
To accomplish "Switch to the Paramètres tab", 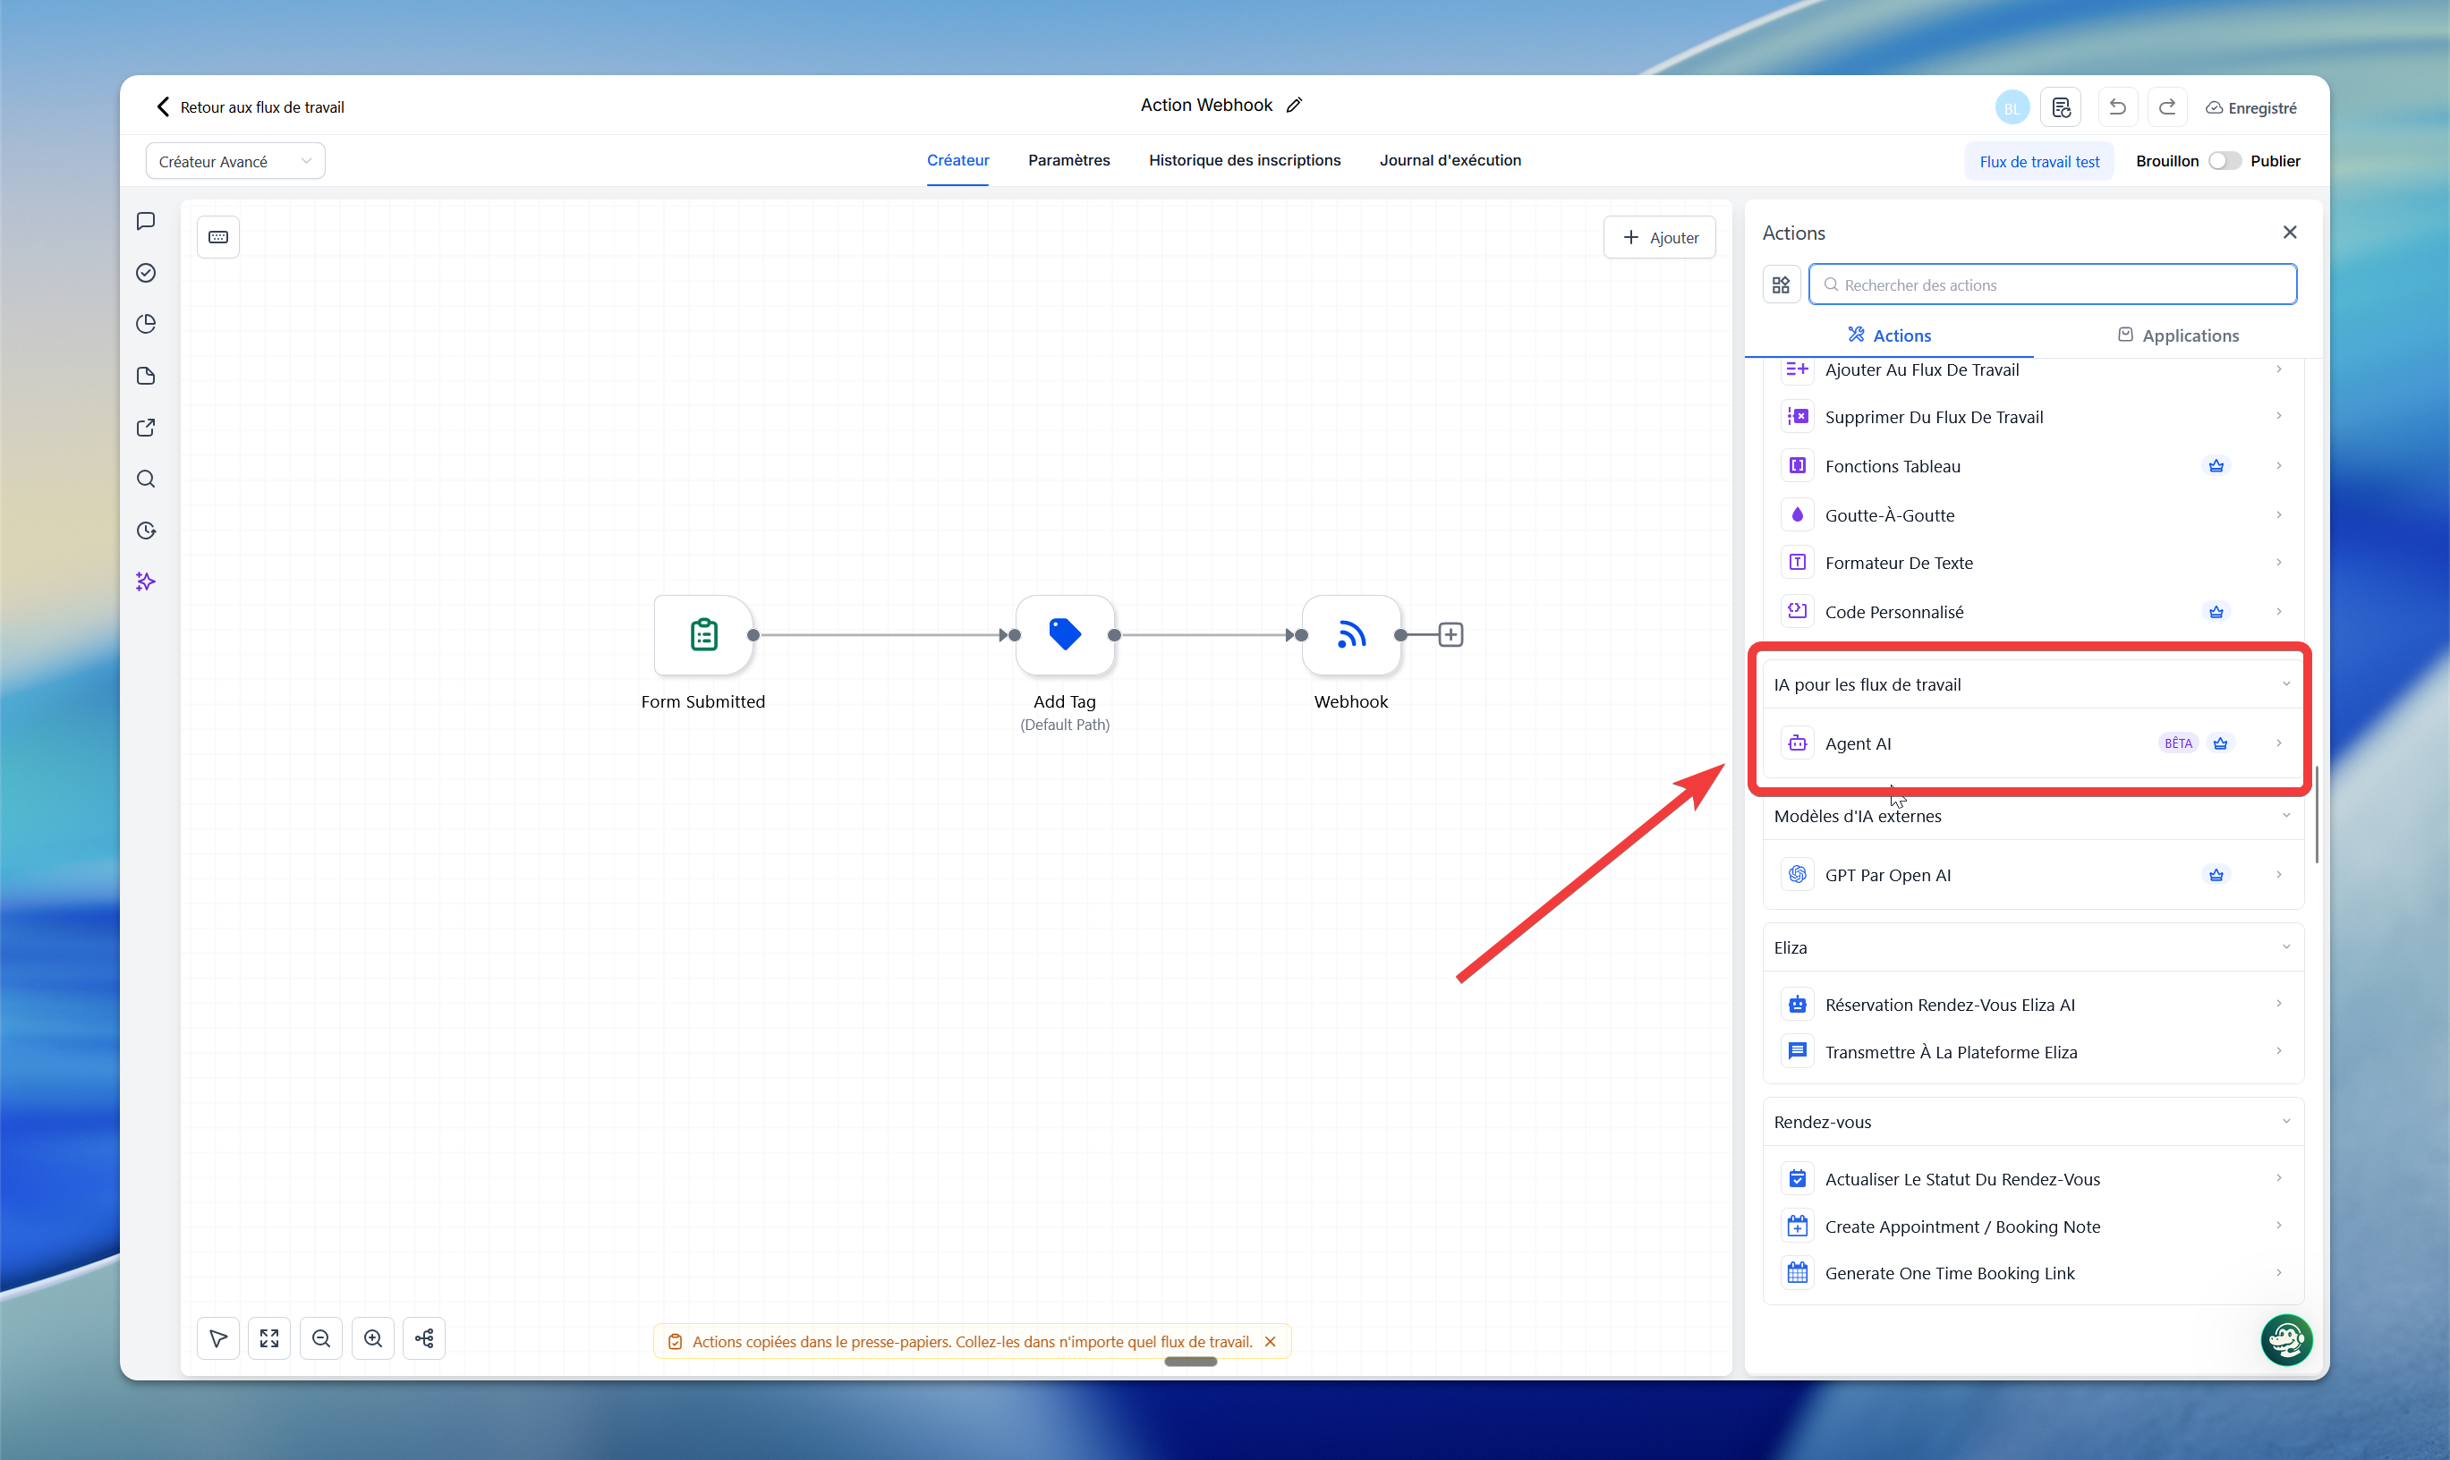I will (x=1068, y=160).
